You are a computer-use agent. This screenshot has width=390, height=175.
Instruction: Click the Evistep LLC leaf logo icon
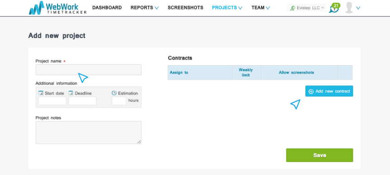[293, 8]
